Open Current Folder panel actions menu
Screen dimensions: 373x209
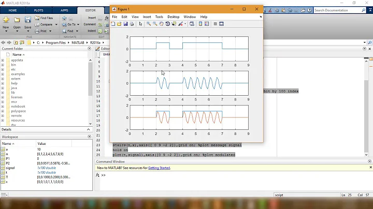point(89,49)
